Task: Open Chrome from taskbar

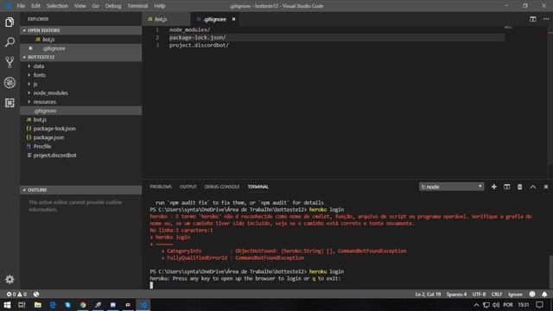Action: click(x=83, y=305)
